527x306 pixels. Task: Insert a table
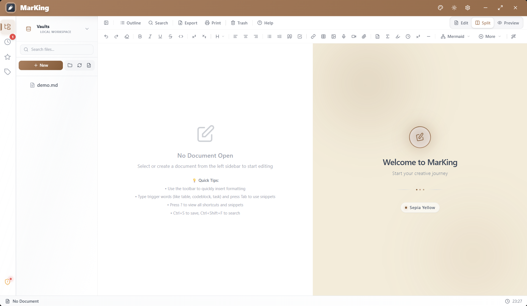(x=323, y=36)
